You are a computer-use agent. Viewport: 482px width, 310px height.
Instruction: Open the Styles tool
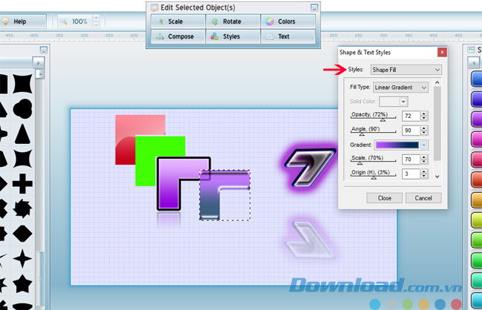point(233,36)
